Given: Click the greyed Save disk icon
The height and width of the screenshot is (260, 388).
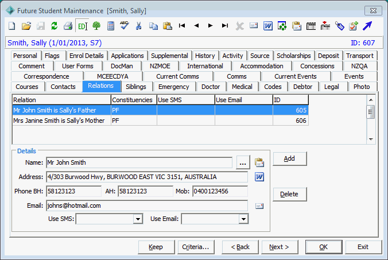Looking at the screenshot, I should pos(41,26).
